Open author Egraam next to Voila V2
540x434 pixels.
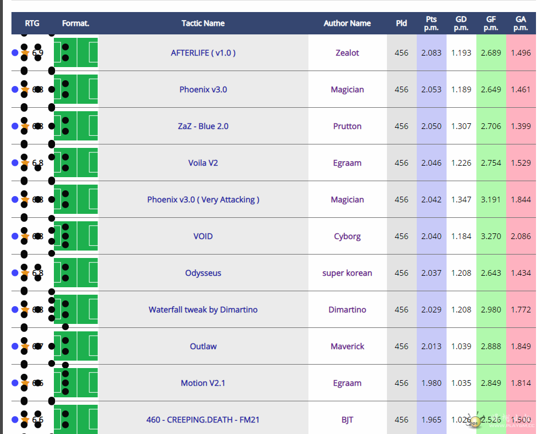click(x=347, y=163)
